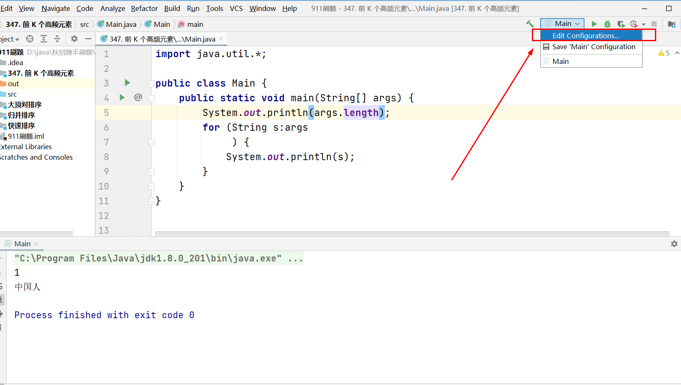
Task: Click the green run gutter arrow on line 4
Action: 122,98
